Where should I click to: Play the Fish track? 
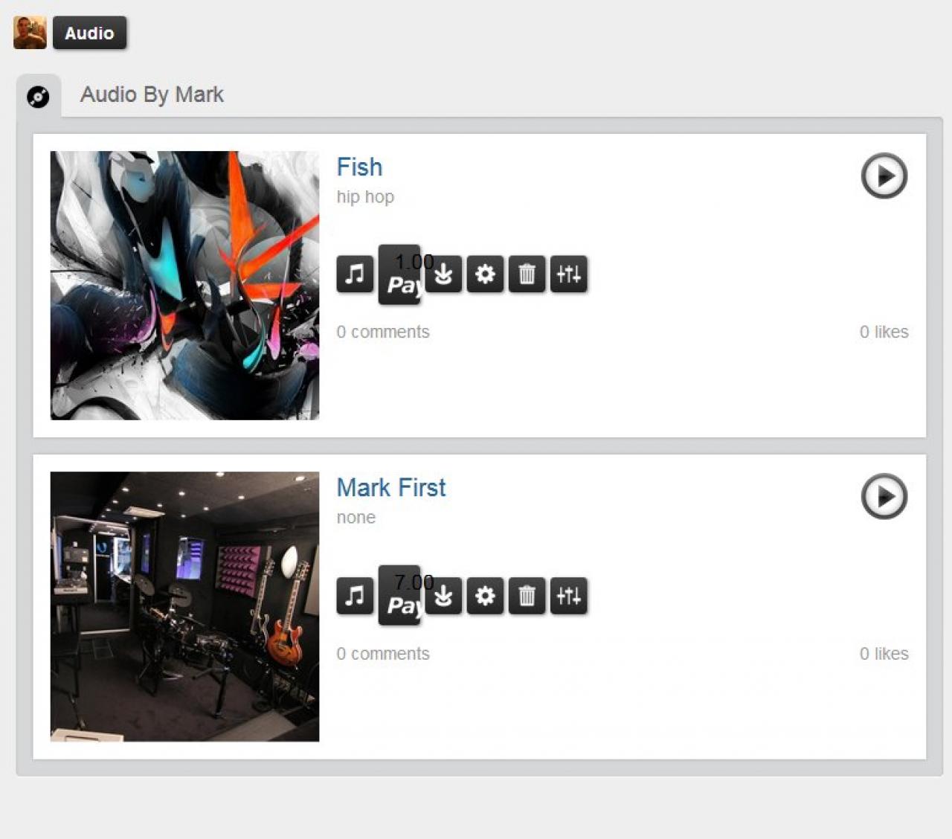pyautogui.click(x=884, y=176)
